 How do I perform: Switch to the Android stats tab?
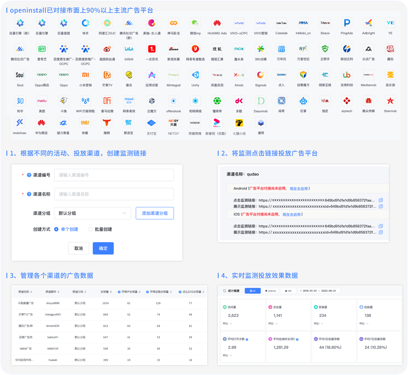[x=270, y=291]
